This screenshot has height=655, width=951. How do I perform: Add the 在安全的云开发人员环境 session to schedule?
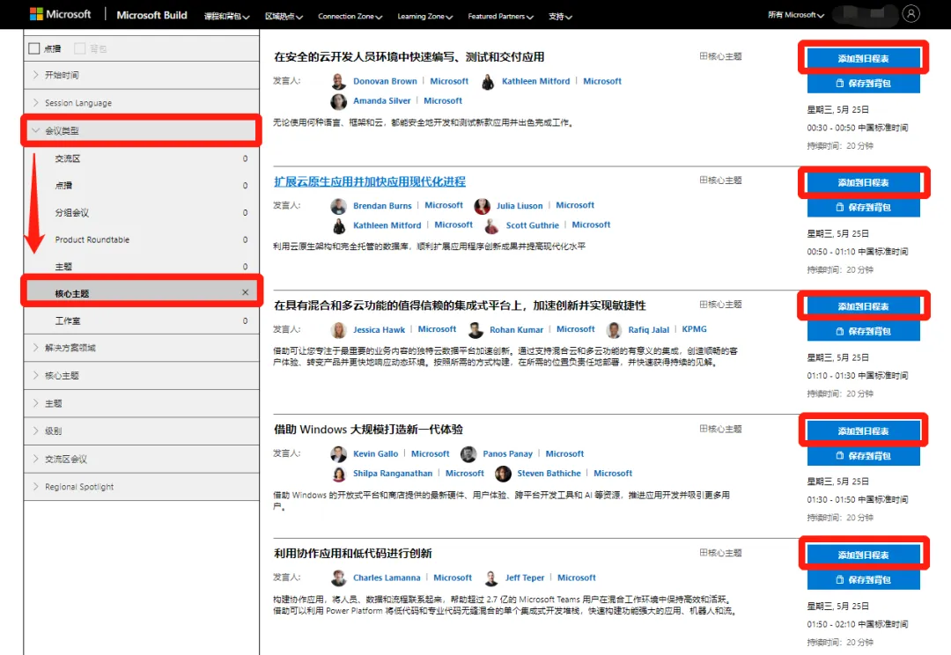[x=863, y=59]
